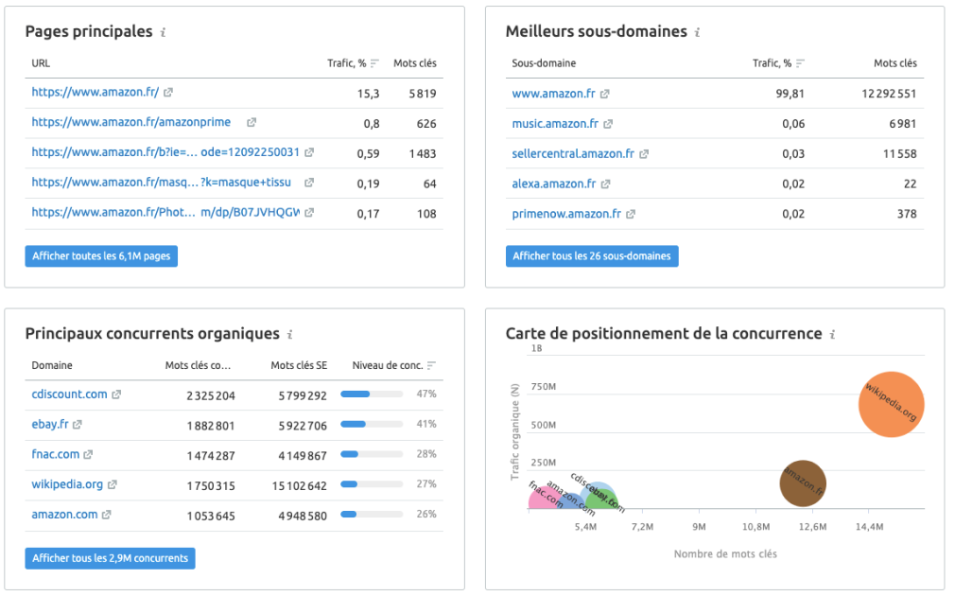Click the info icon next to Pages principales
The image size is (955, 596).
[x=163, y=32]
